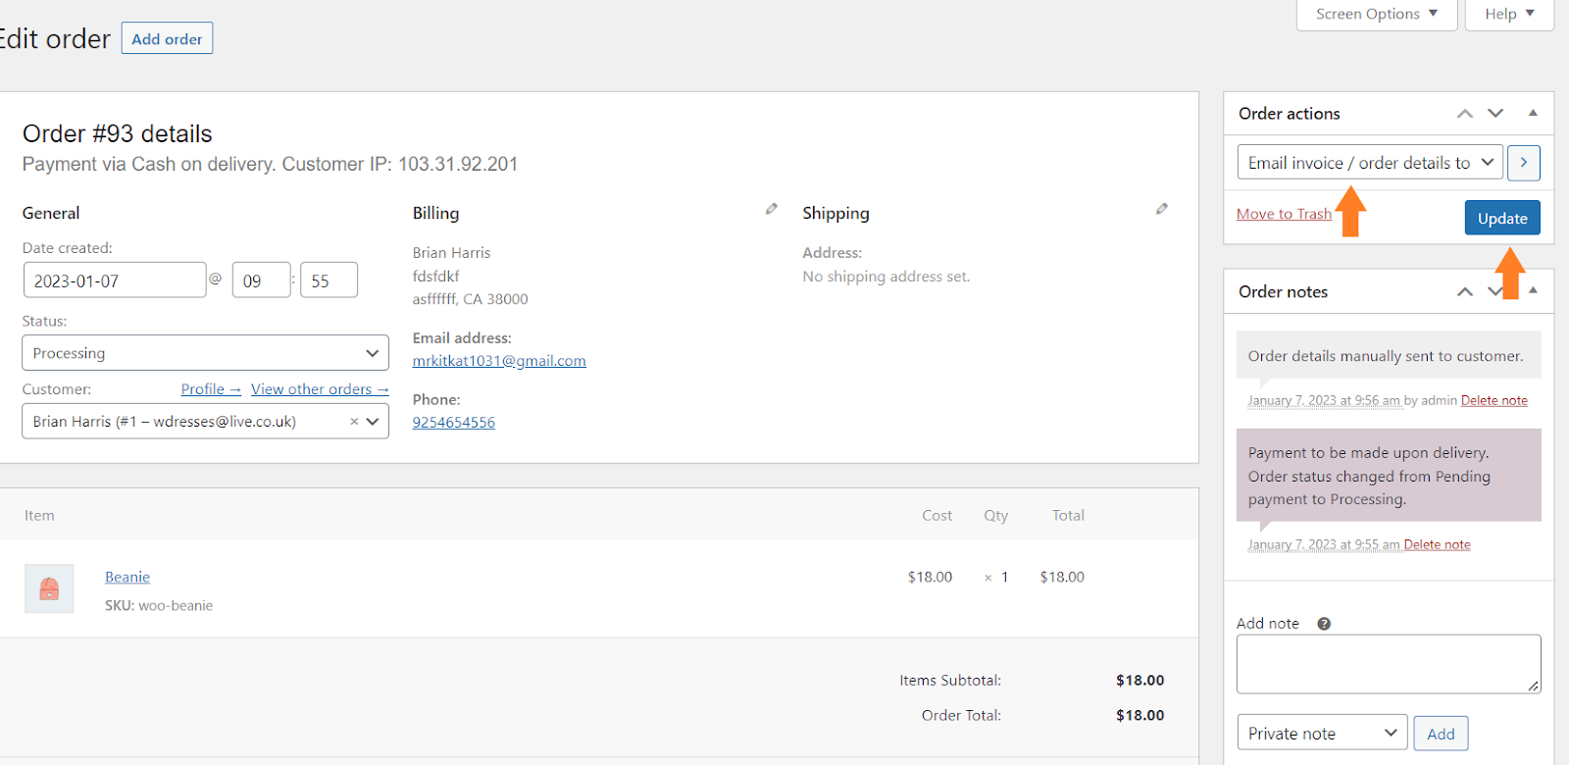Click the Beanie product thumbnail
The height and width of the screenshot is (765, 1569).
point(49,588)
